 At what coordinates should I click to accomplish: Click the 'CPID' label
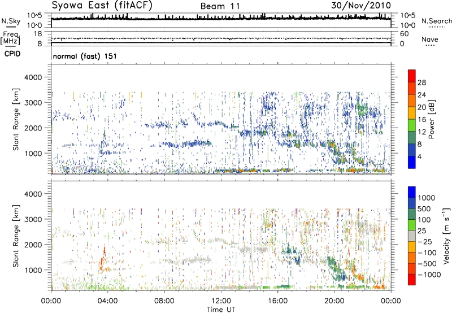(12, 54)
